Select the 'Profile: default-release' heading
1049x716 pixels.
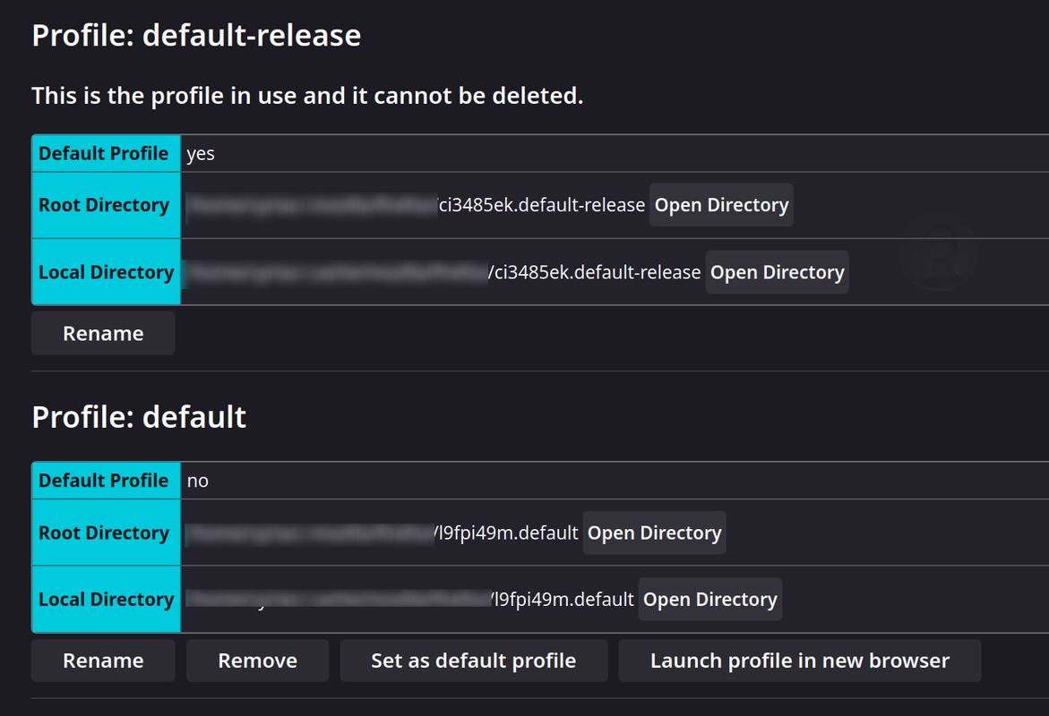tap(196, 36)
